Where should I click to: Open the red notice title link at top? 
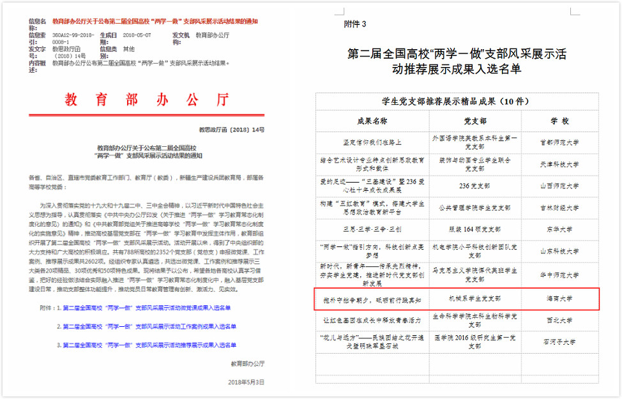[155, 21]
